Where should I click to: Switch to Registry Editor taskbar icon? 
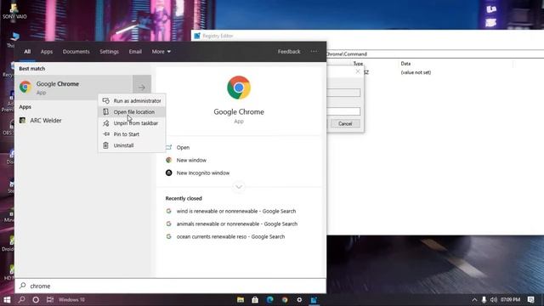[x=314, y=300]
